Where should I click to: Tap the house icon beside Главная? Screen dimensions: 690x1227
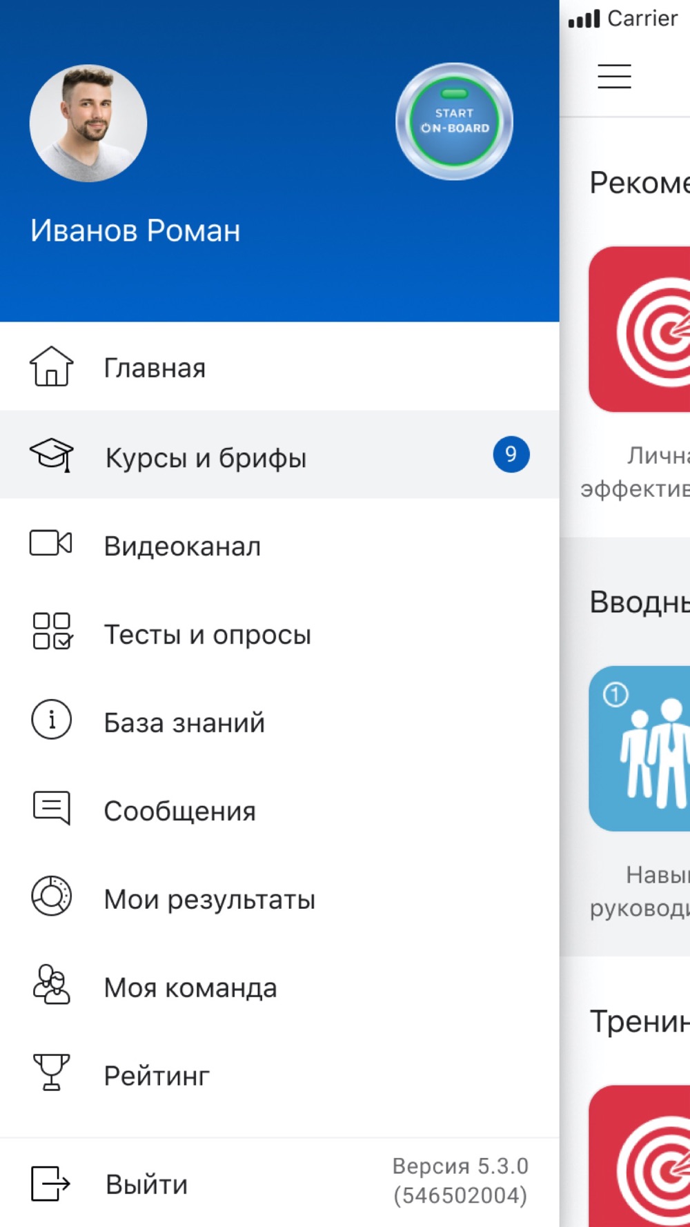[51, 366]
